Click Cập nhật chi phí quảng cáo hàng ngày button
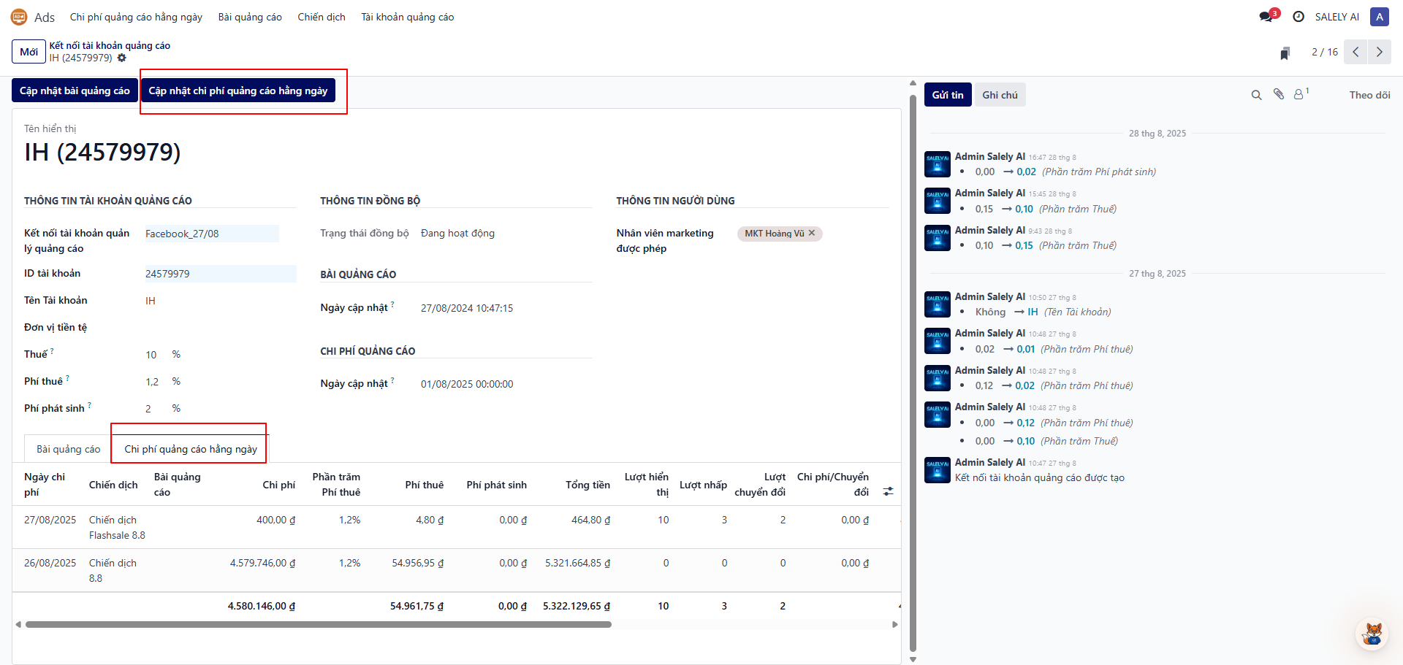 [237, 91]
